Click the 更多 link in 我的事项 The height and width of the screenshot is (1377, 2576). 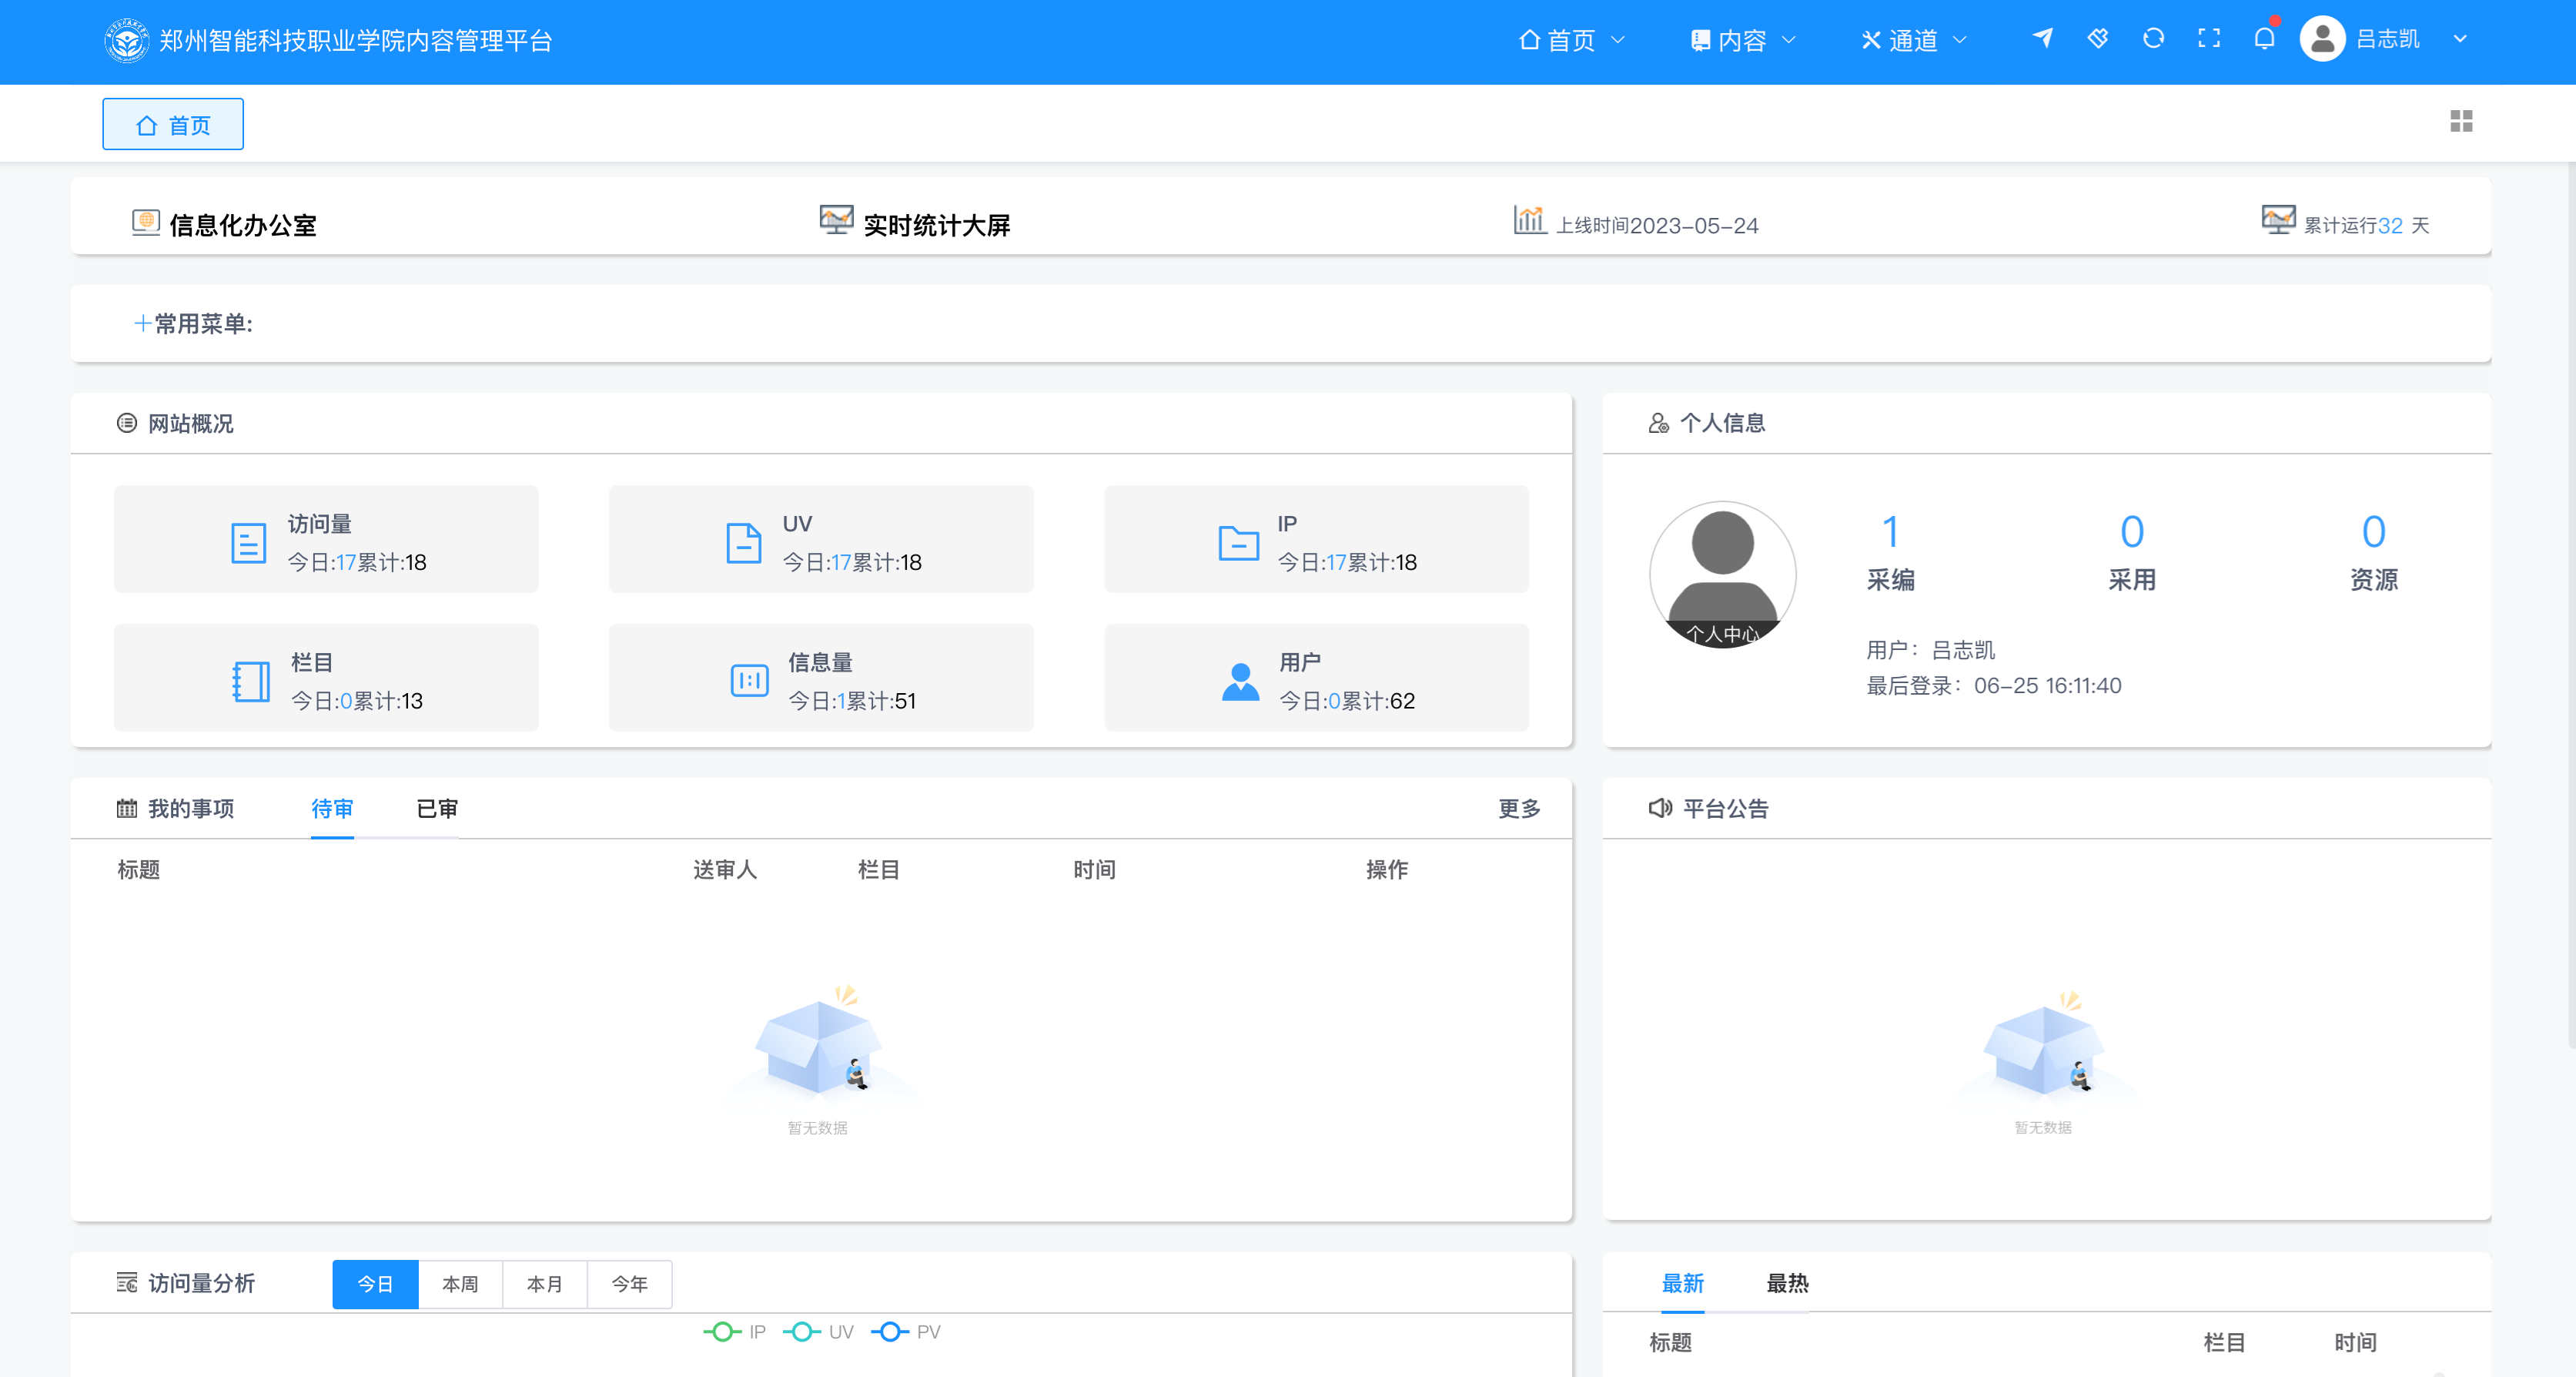click(1518, 808)
